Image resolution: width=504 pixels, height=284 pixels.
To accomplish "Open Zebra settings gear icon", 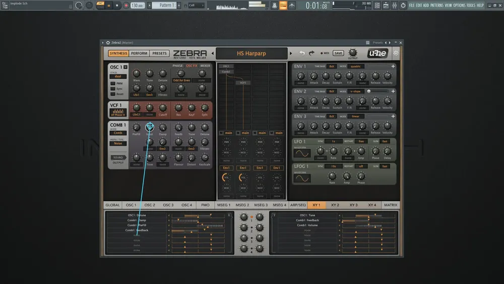I will coord(396,53).
